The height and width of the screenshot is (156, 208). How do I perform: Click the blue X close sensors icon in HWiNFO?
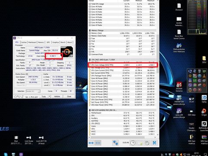154,143
